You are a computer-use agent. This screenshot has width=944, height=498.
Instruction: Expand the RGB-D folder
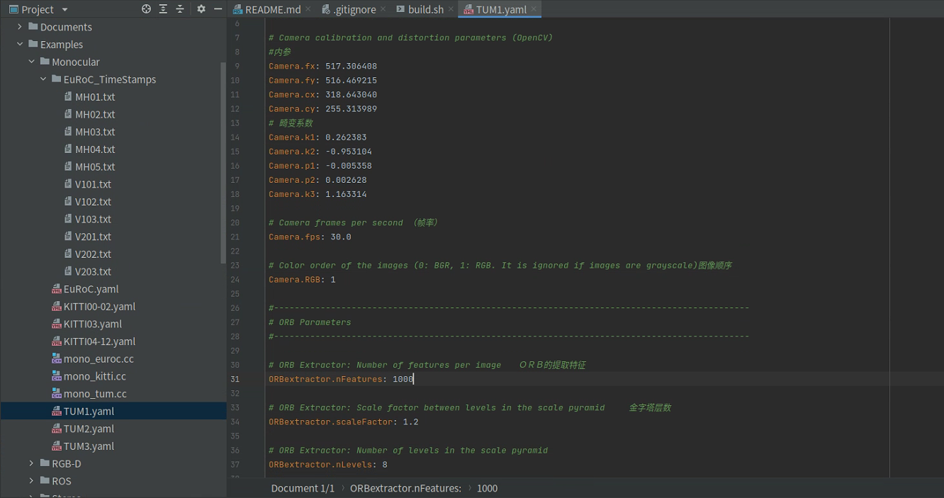(32, 463)
